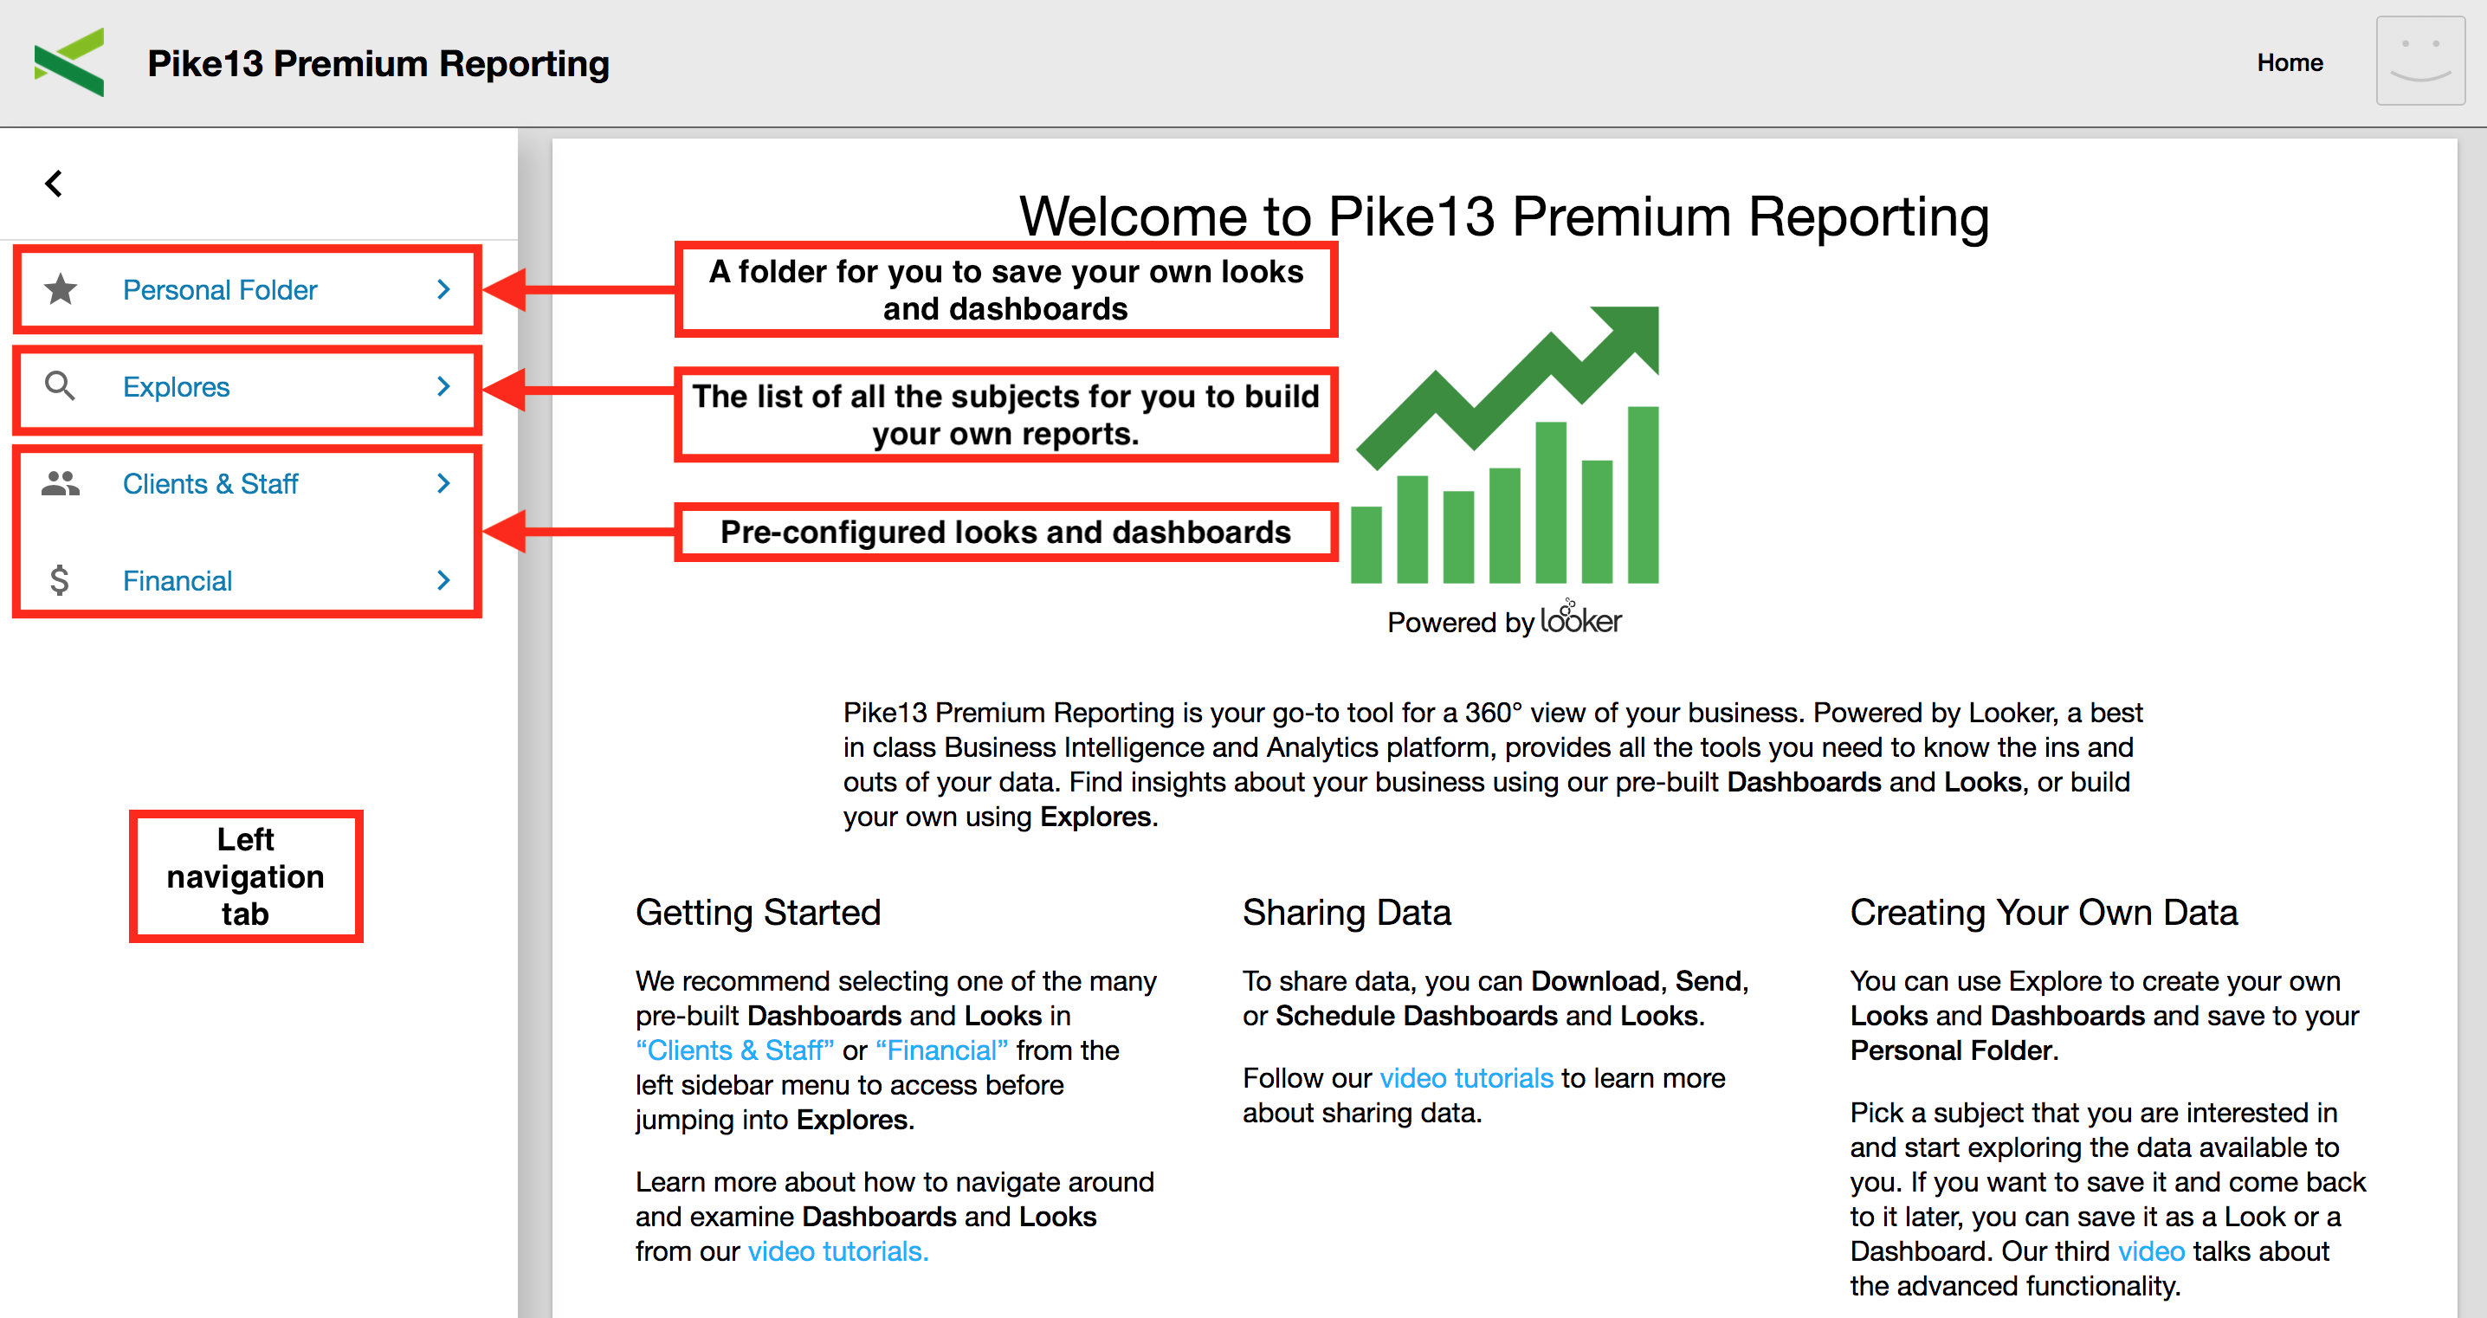Open video tutorials link under Sharing Data
This screenshot has height=1318, width=2487.
coord(1465,1078)
